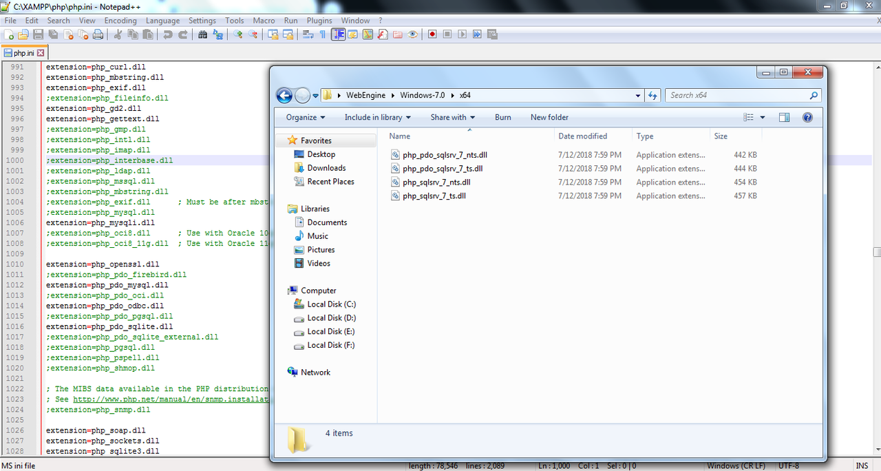Click Windows-7.0 in the address breadcrumb
The image size is (881, 471).
pos(423,95)
